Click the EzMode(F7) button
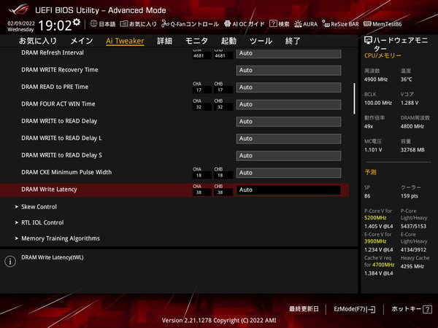This screenshot has width=438, height=328. pyautogui.click(x=354, y=309)
